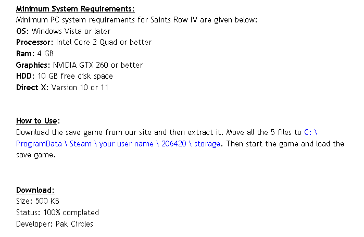
Task: Click the bold Ram label
Action: 25,54
